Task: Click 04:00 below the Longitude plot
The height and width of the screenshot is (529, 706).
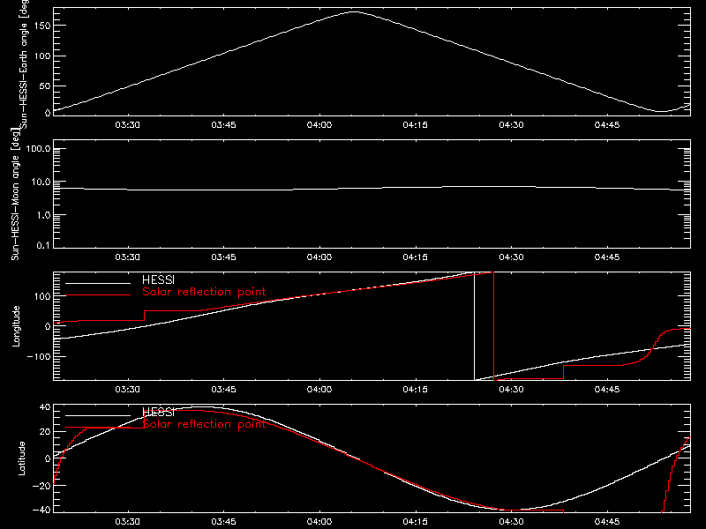Action: (319, 390)
